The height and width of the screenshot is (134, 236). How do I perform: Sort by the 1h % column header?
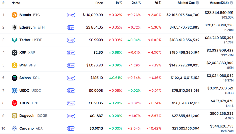pos(118,3)
